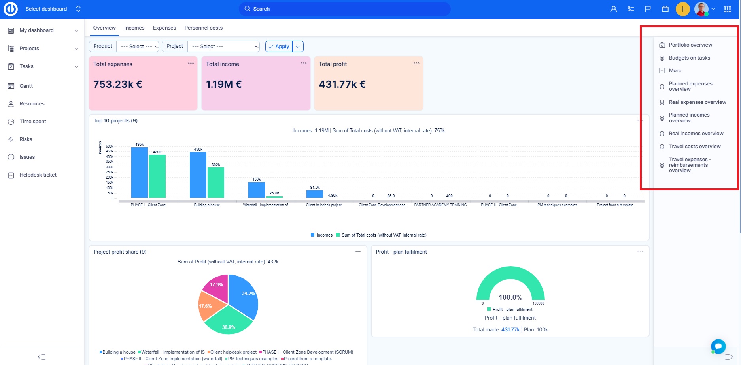Toggle Incomes series in bar chart legend
The image size is (741, 365).
[x=321, y=235]
